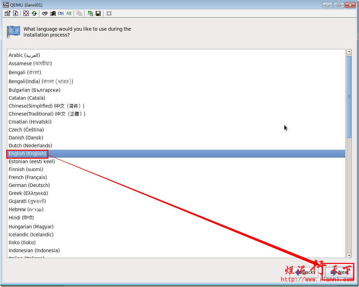This screenshot has width=359, height=287.
Task: Click the Back button
Action: 304,272
